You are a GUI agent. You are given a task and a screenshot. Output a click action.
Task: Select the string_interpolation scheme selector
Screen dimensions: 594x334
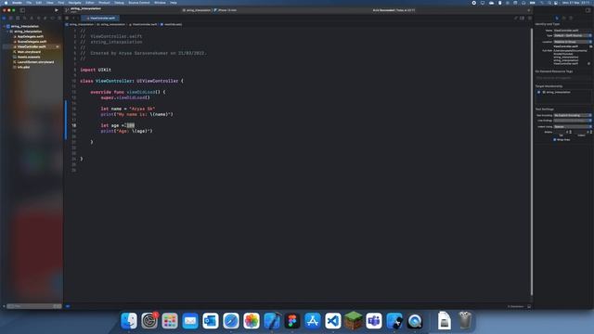tap(197, 10)
